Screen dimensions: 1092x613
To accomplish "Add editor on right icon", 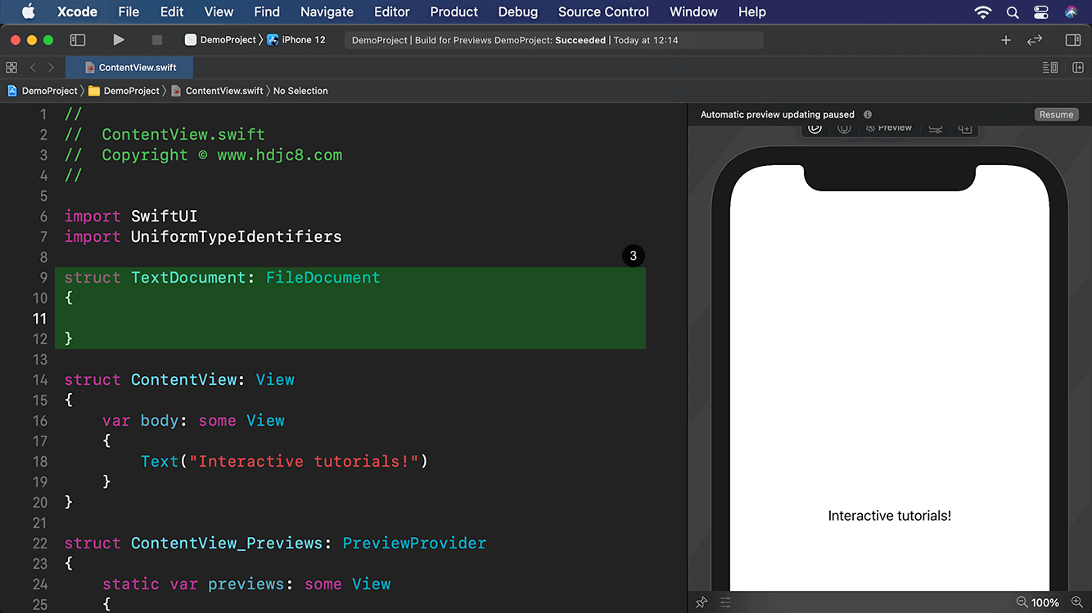I will (1078, 67).
